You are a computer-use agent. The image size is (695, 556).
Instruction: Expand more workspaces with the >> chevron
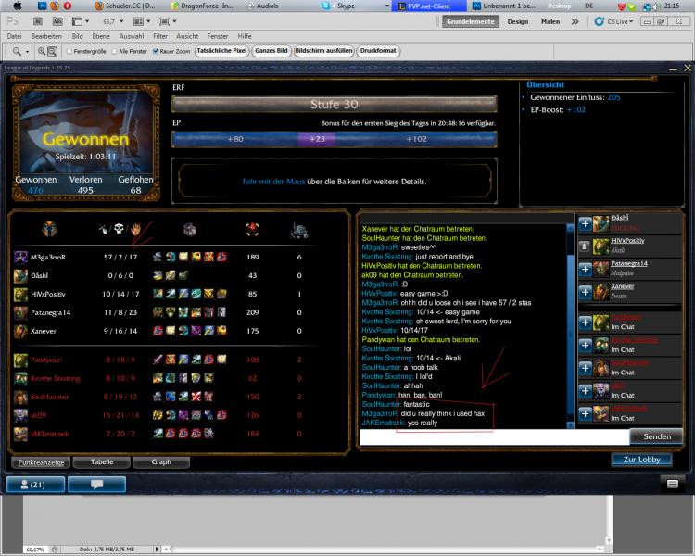[575, 21]
